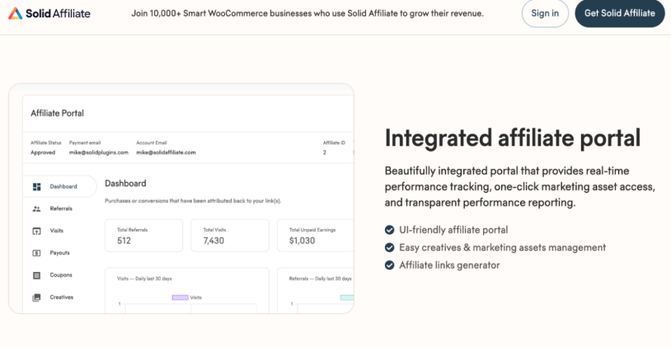Click the Visits window icon
671x347 pixels.
click(37, 231)
